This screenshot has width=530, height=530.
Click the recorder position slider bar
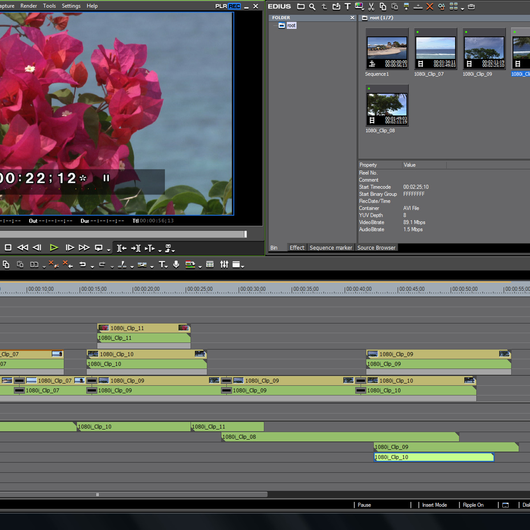(x=123, y=234)
